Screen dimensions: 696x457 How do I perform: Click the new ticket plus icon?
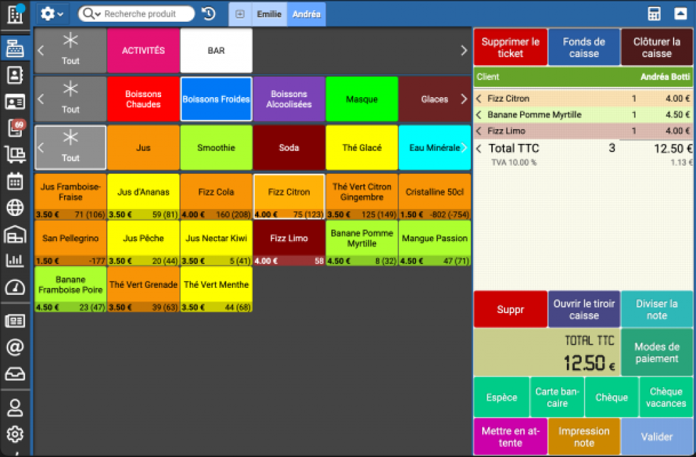[240, 14]
